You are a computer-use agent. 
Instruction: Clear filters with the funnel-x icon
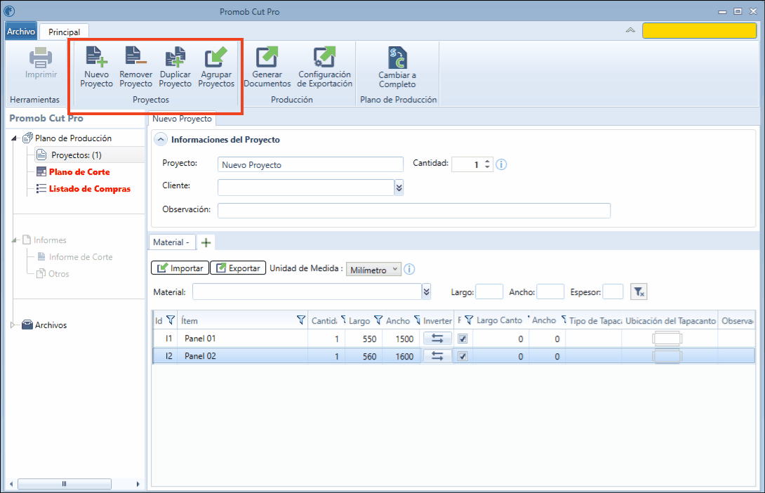click(639, 292)
